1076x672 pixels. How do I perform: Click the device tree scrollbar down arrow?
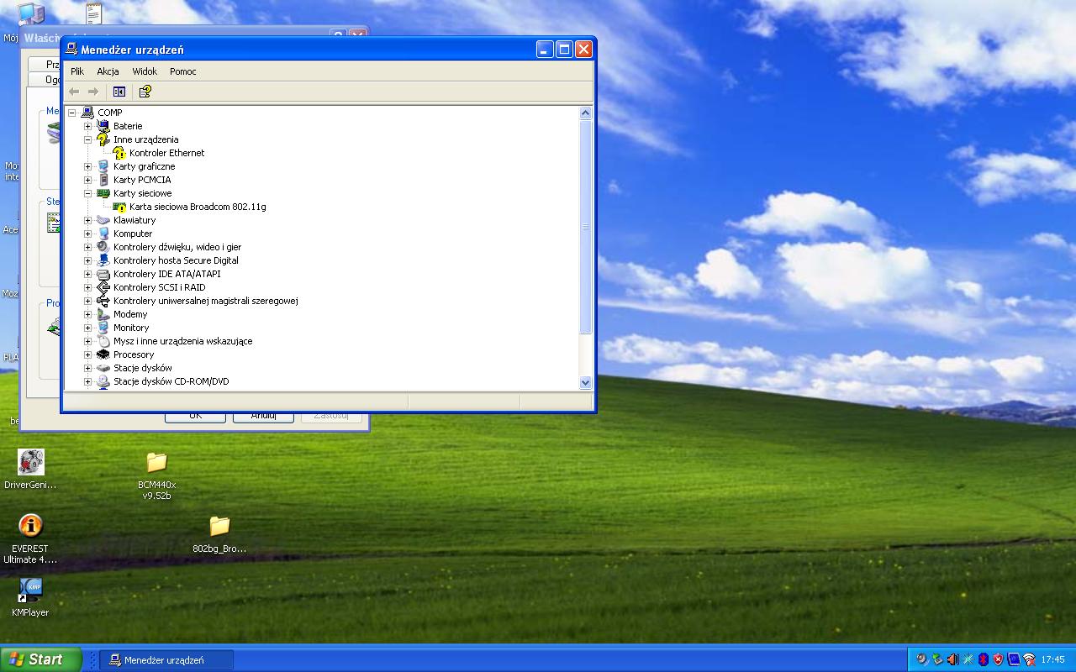click(x=586, y=382)
